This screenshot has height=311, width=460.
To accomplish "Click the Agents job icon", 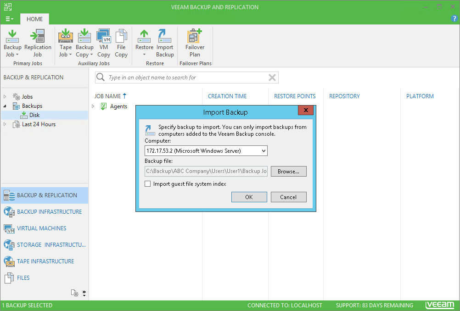I will [x=104, y=106].
